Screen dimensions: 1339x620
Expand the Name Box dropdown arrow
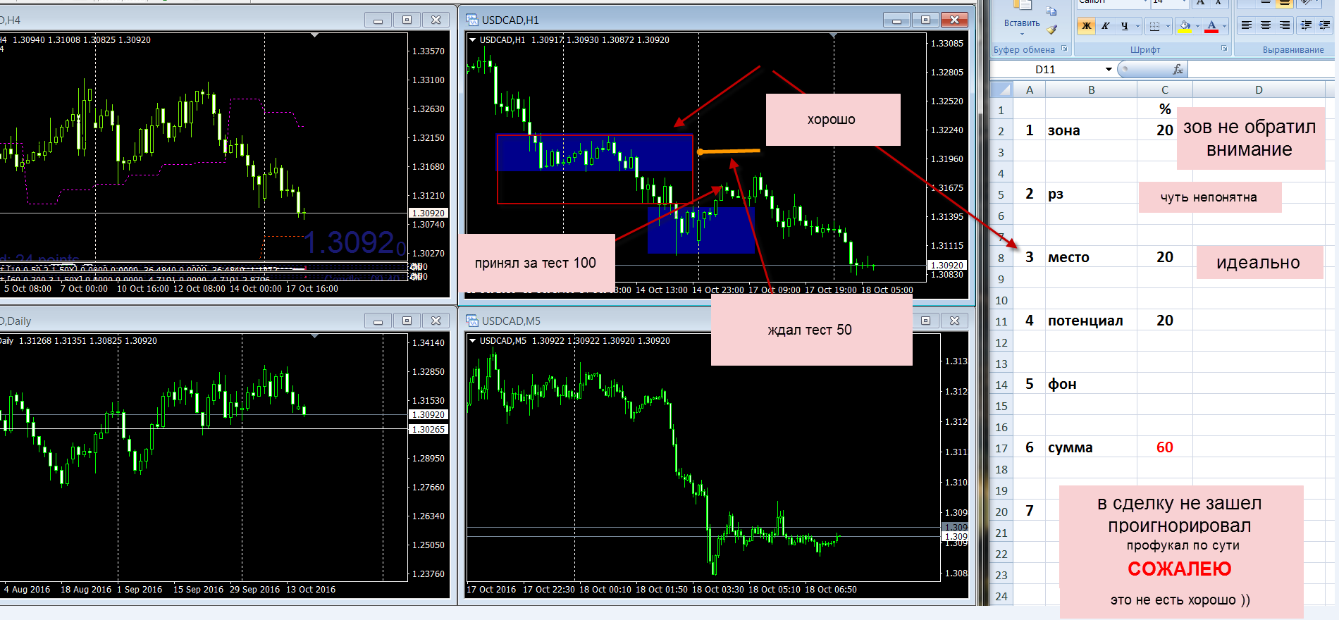1109,69
